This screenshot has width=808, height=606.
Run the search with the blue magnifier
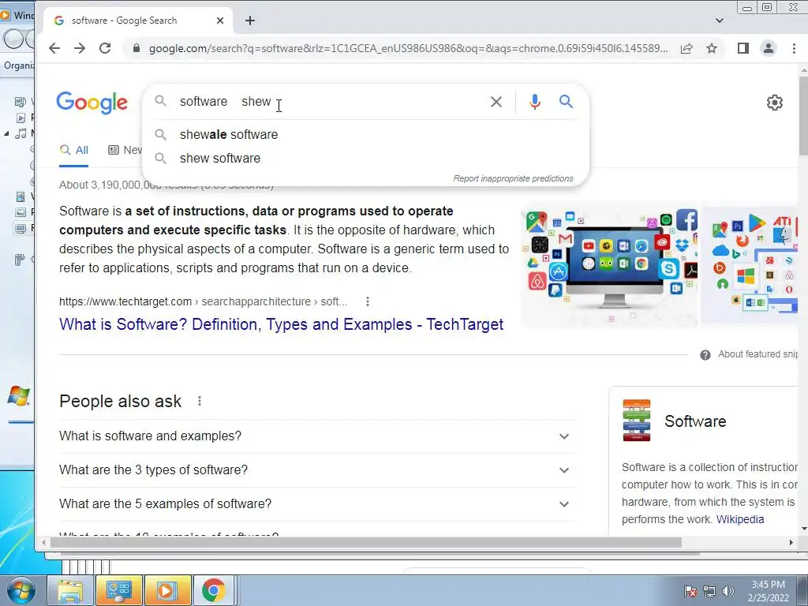pos(566,102)
